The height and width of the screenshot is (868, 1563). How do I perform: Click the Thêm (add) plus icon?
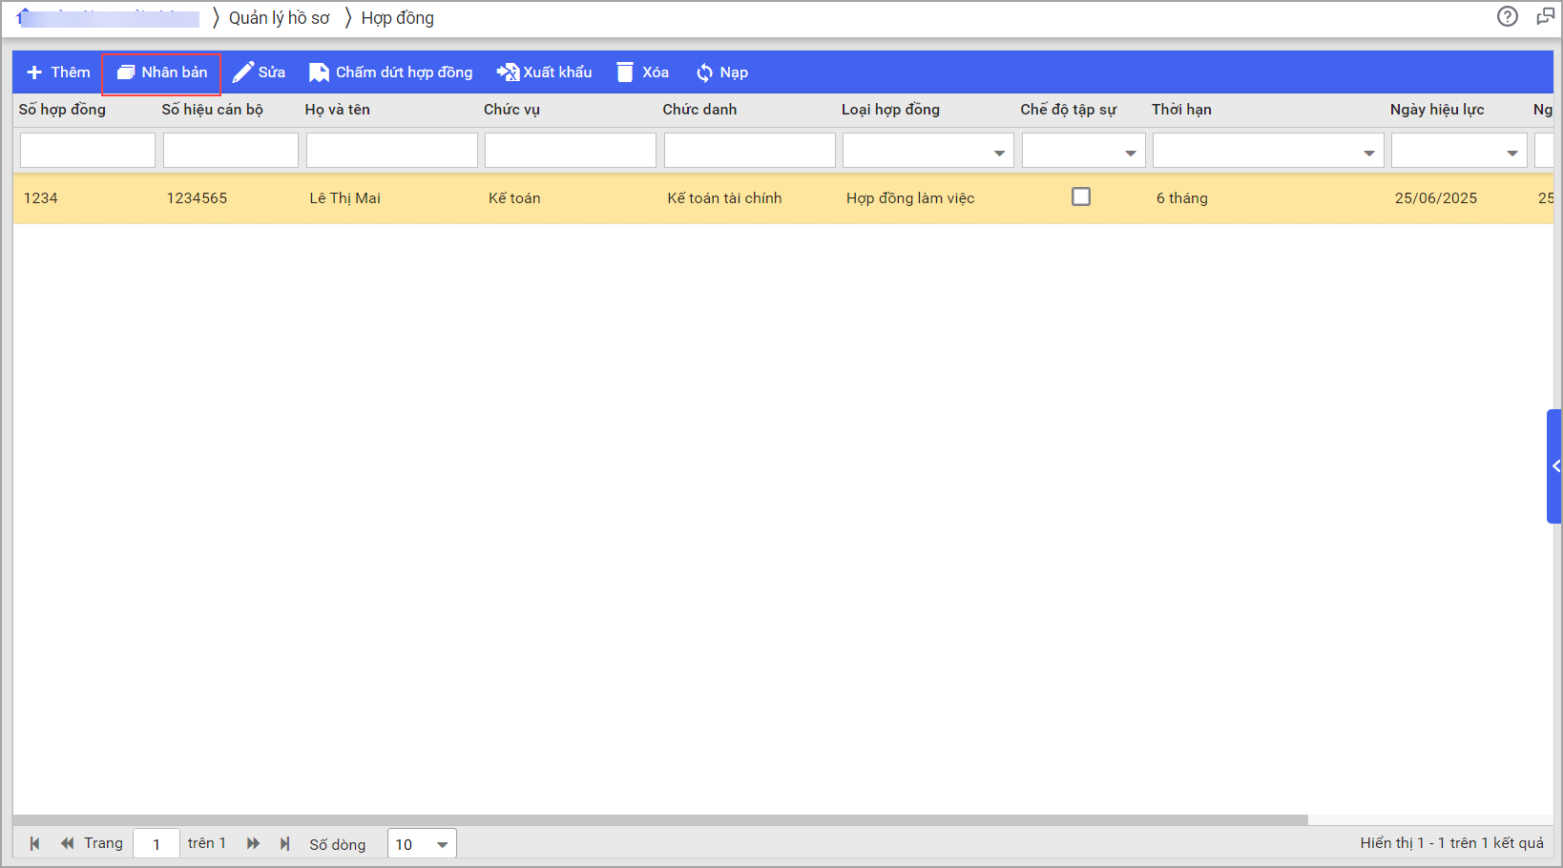point(35,72)
